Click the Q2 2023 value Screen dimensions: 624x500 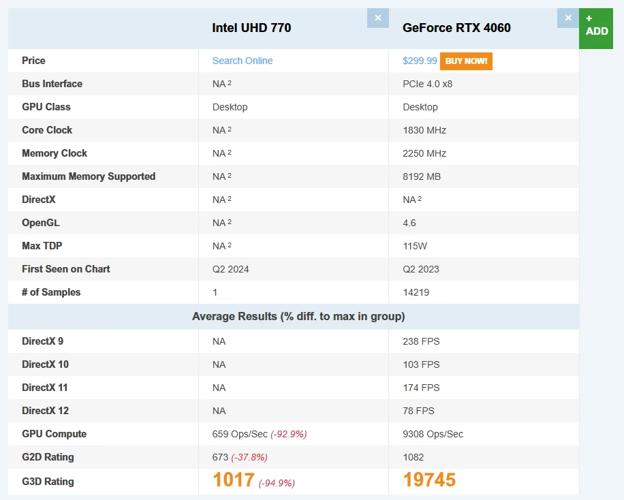pyautogui.click(x=420, y=269)
